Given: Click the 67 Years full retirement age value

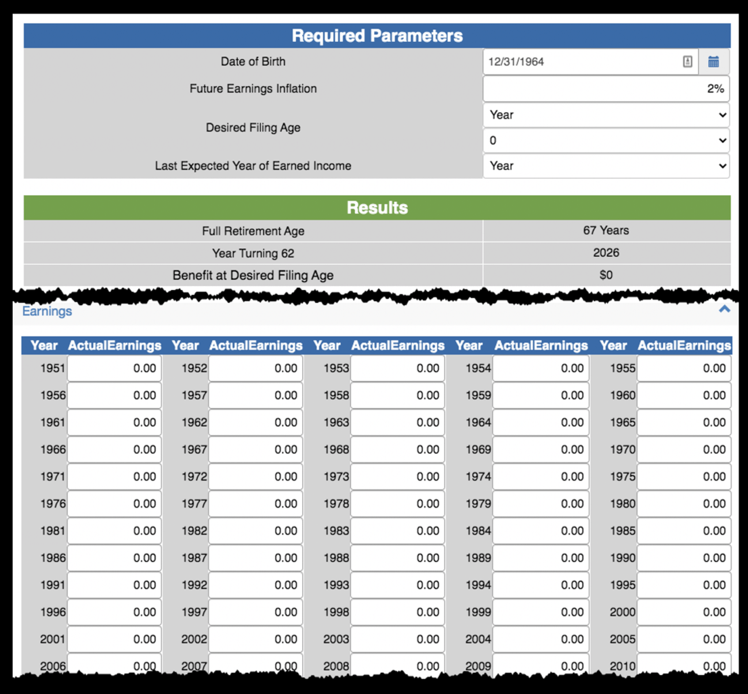Looking at the screenshot, I should coord(606,230).
